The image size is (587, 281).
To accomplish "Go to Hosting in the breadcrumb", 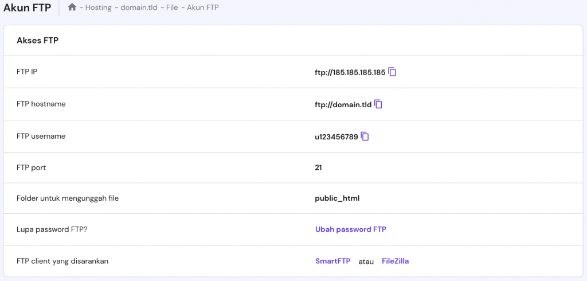I will pyautogui.click(x=98, y=7).
